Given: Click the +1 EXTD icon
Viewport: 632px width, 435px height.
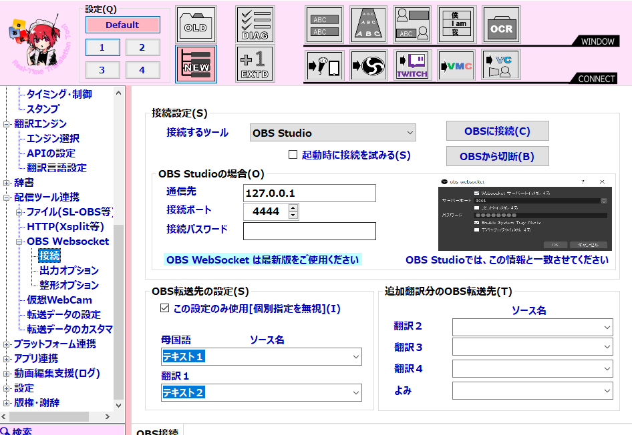Looking at the screenshot, I should coord(255,64).
